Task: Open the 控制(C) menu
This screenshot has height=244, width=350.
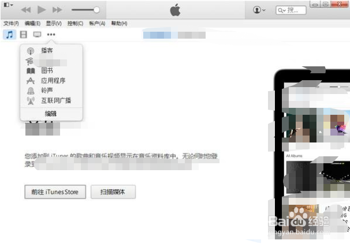Action: (x=75, y=23)
